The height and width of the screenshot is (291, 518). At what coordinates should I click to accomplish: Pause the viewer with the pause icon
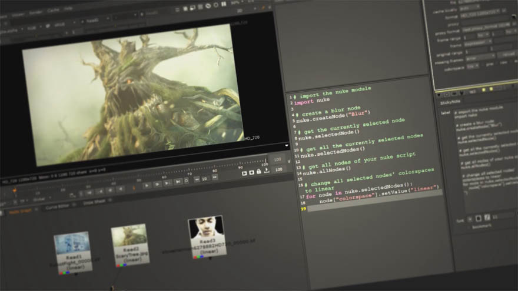[224, 4]
